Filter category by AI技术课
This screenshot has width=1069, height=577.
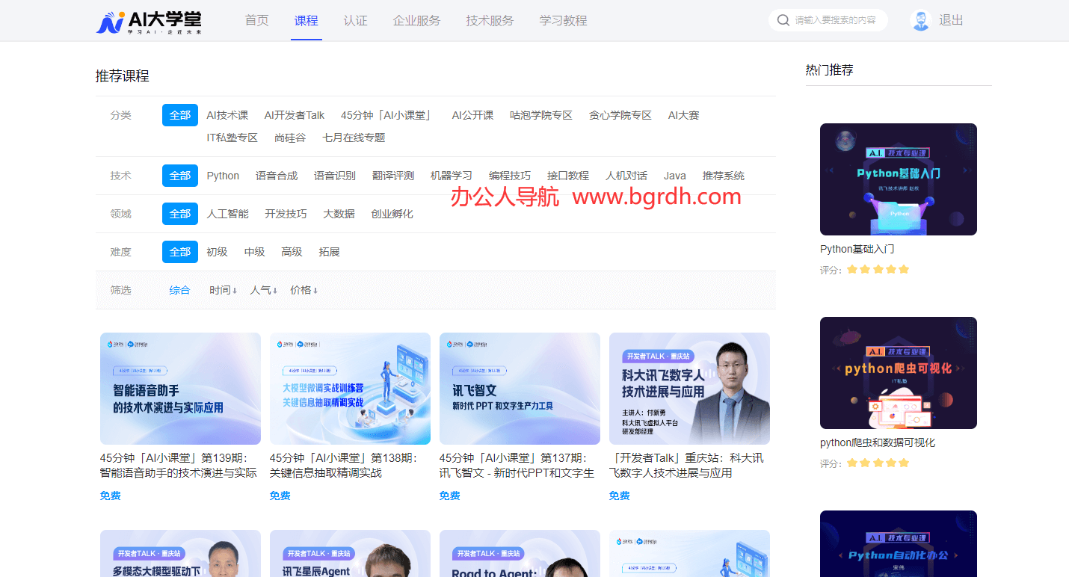point(227,115)
